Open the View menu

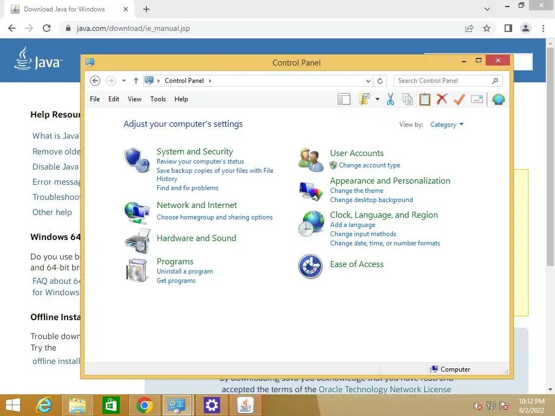134,99
